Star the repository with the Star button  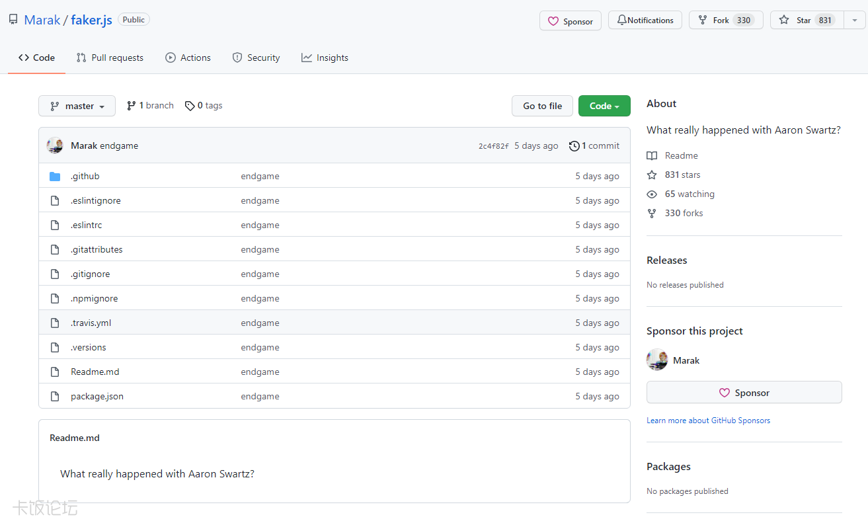coord(807,20)
